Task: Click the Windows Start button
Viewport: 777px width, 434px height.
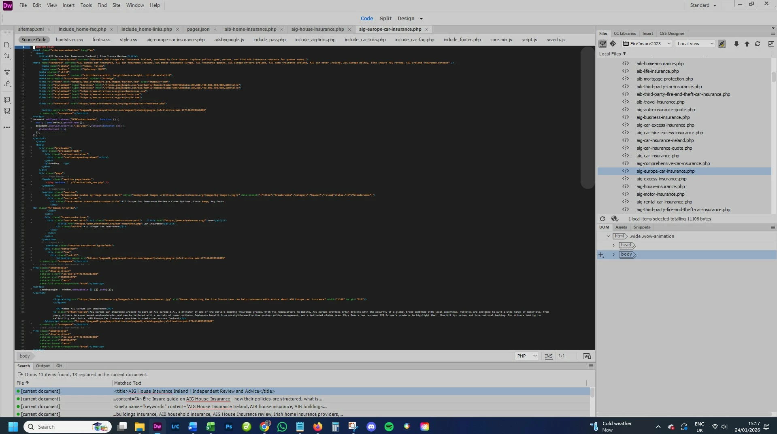Action: tap(13, 427)
